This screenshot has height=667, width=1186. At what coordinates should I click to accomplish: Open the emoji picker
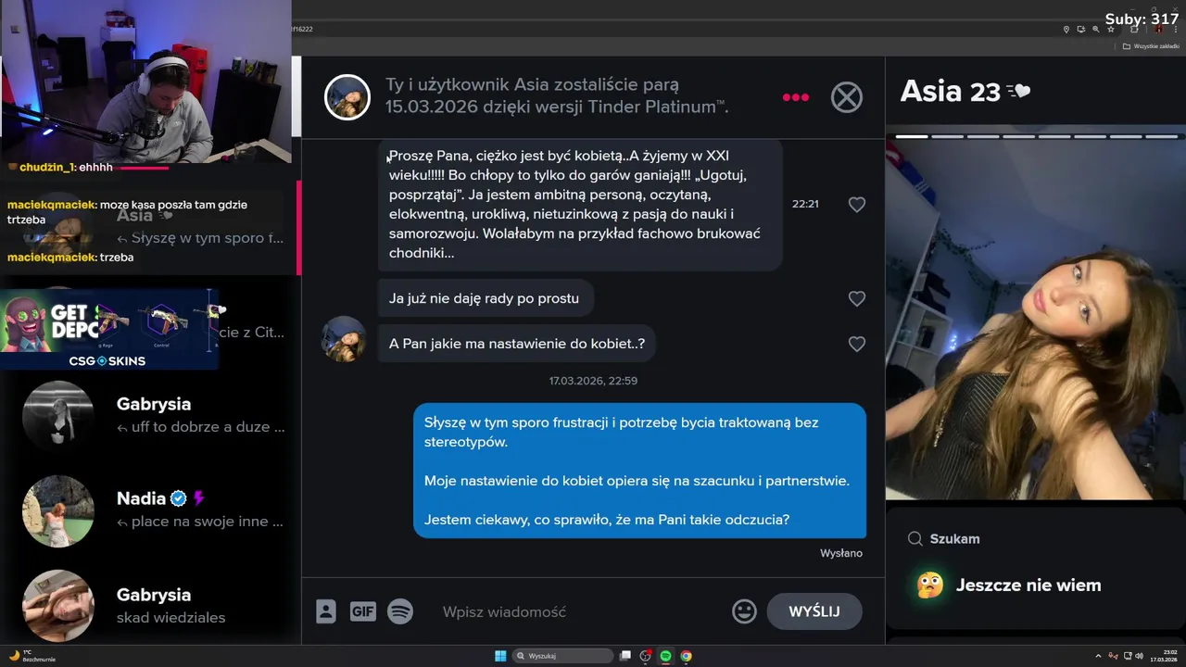point(744,611)
